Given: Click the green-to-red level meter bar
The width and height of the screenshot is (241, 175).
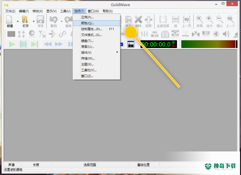Looking at the screenshot, I should tap(208, 44).
